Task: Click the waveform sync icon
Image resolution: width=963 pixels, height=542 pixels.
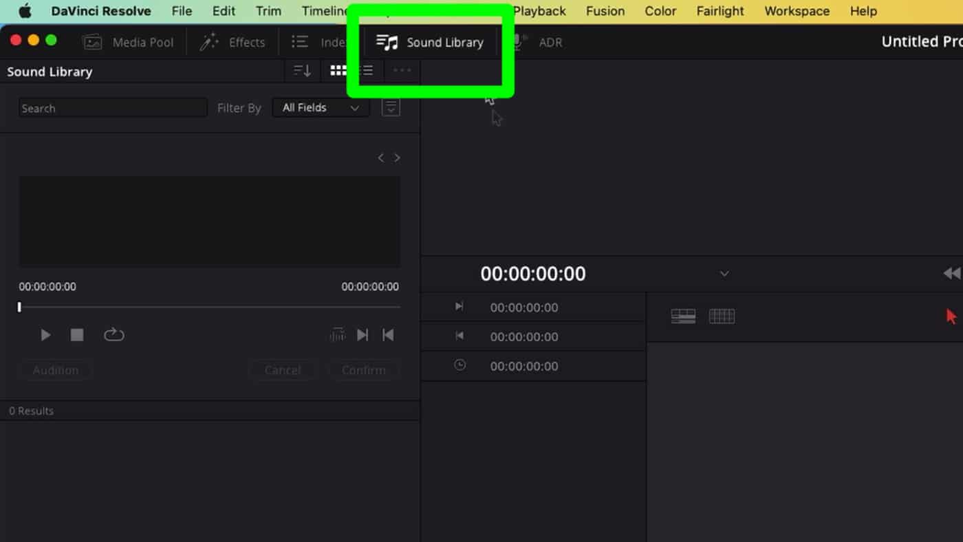Action: click(x=337, y=335)
